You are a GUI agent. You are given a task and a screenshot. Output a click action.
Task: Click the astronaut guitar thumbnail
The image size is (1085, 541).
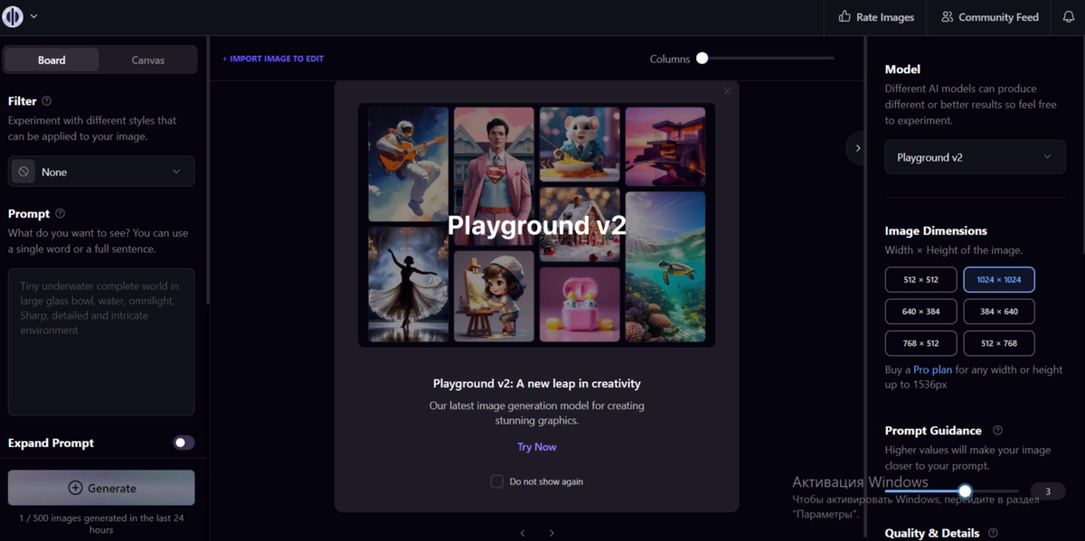[x=408, y=163]
